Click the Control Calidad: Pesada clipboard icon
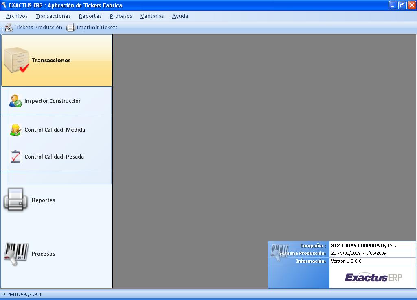Screen dimensions: 417x300 [15, 157]
